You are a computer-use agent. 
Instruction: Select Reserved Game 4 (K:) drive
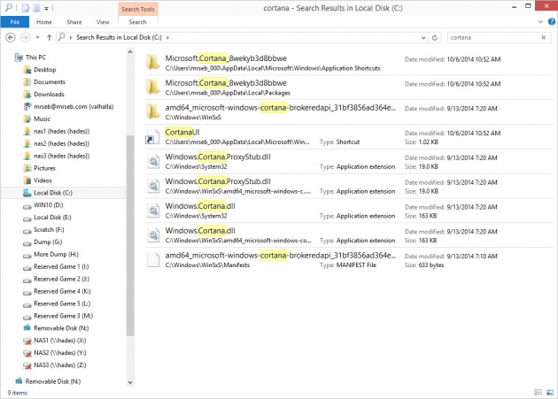[x=62, y=291]
